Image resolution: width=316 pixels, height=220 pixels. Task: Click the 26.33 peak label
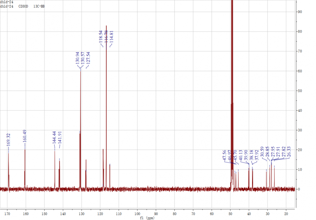(289, 152)
